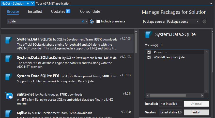
Task: Open the search history dropdown arrow
Action: click(x=87, y=21)
